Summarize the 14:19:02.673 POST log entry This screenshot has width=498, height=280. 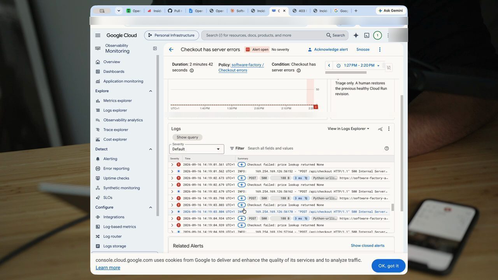[x=242, y=178]
